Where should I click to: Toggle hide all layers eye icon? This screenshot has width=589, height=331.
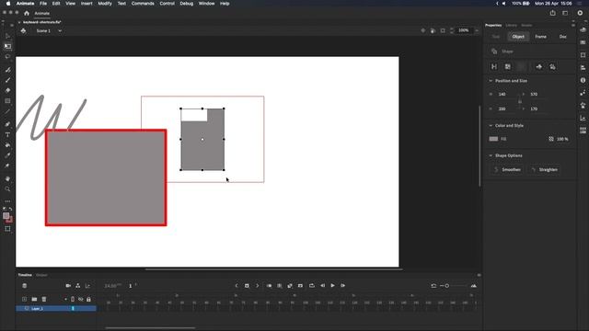pyautogui.click(x=80, y=299)
